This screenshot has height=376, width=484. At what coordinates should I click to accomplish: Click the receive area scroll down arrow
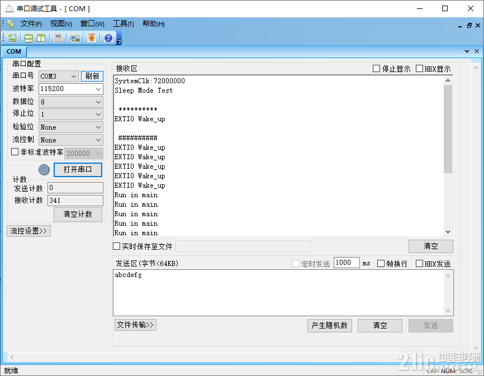(448, 232)
